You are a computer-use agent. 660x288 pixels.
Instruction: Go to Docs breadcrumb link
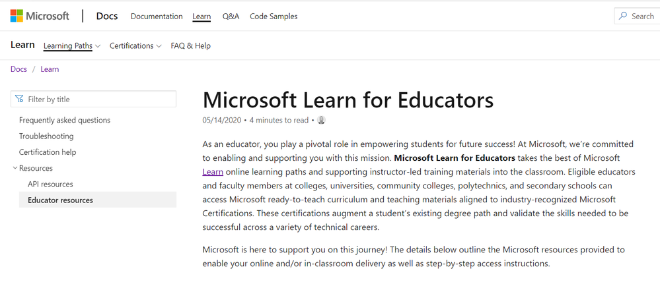coord(18,69)
